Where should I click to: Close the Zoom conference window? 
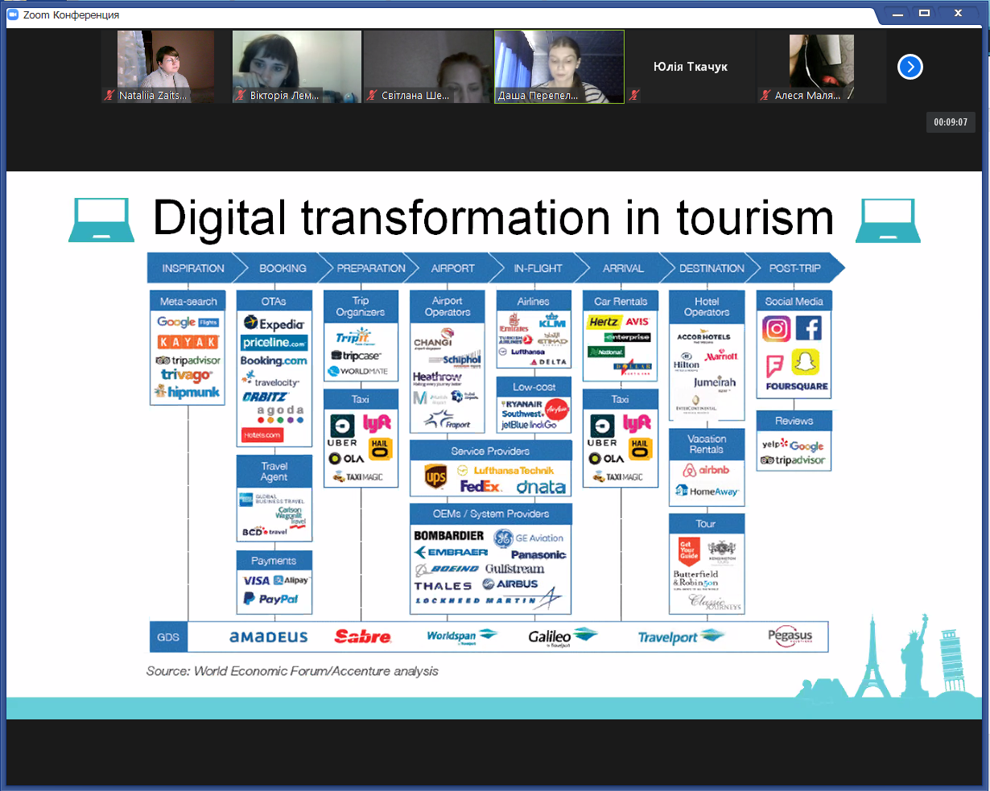click(958, 14)
